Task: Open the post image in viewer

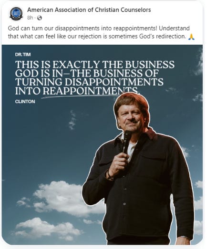Action: tap(102, 144)
